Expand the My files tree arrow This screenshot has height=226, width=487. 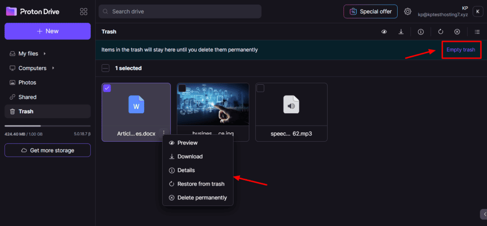coord(44,54)
